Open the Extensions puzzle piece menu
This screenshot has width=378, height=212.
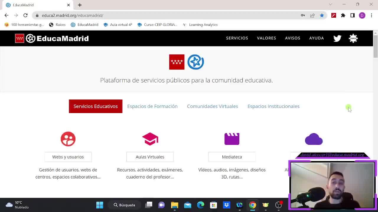pos(343,15)
